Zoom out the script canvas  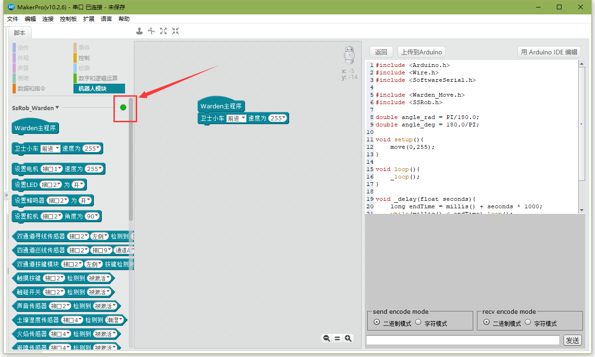coord(326,338)
